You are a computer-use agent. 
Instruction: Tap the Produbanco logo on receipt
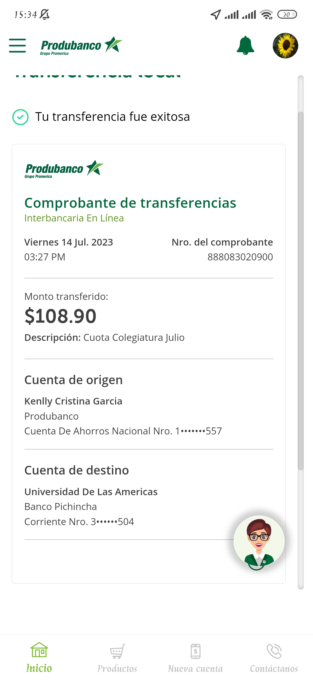64,169
